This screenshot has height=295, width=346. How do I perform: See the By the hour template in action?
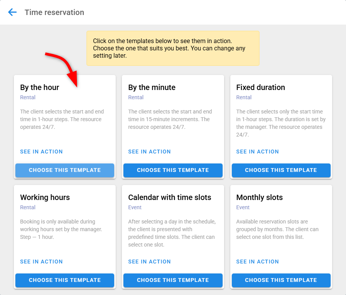[41, 152]
